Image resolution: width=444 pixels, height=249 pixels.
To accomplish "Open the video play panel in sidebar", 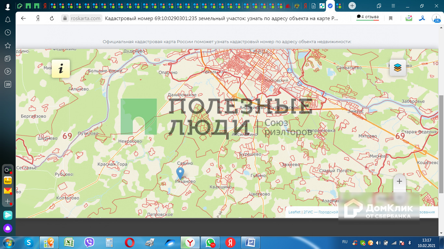I will click(8, 71).
